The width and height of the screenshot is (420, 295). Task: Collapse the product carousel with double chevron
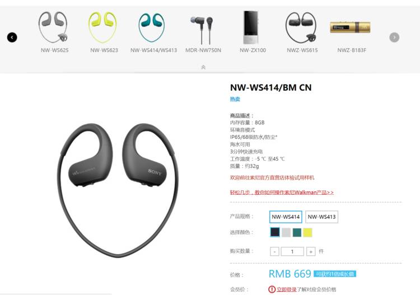click(x=203, y=67)
